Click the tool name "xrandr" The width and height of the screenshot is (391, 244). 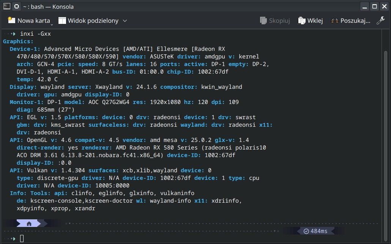[x=85, y=208]
